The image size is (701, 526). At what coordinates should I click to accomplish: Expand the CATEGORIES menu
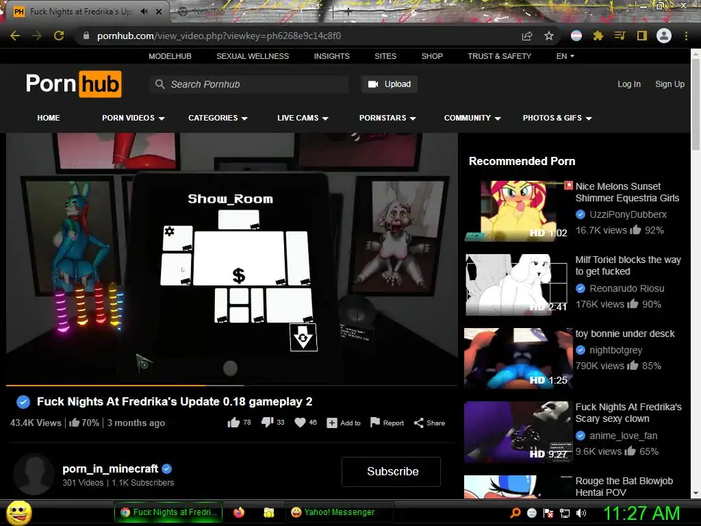pos(218,118)
